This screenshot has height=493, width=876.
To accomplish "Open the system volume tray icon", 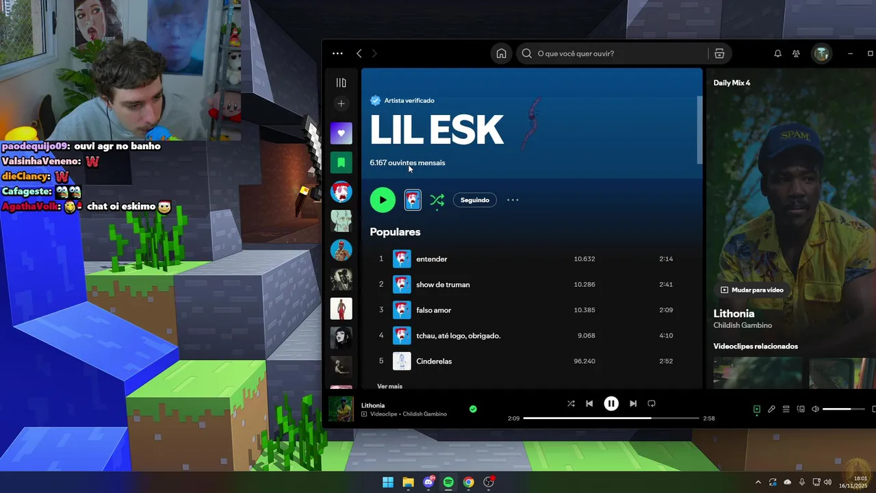I will pos(827,482).
